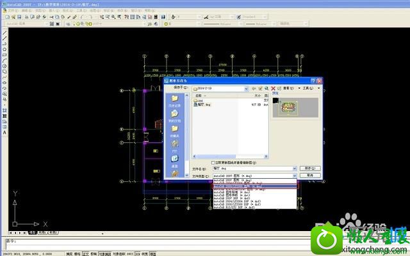
Task: Select the 餐厅.dwg file in the list
Action: pos(202,105)
